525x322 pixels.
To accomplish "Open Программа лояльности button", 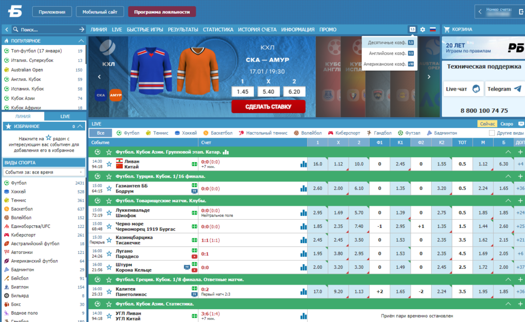I will (x=162, y=12).
